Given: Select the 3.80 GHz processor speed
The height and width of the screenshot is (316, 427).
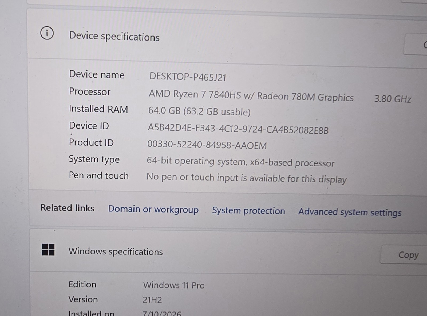Looking at the screenshot, I should pyautogui.click(x=393, y=99).
